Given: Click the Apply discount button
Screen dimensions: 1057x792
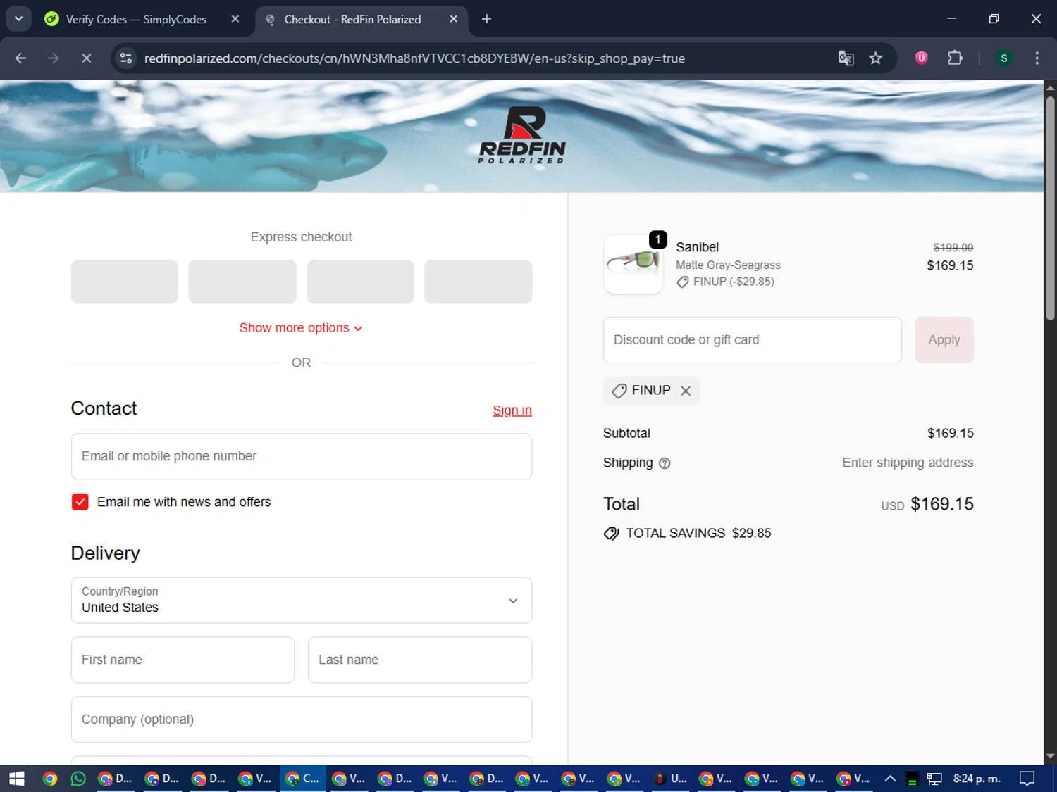Looking at the screenshot, I should pyautogui.click(x=944, y=340).
